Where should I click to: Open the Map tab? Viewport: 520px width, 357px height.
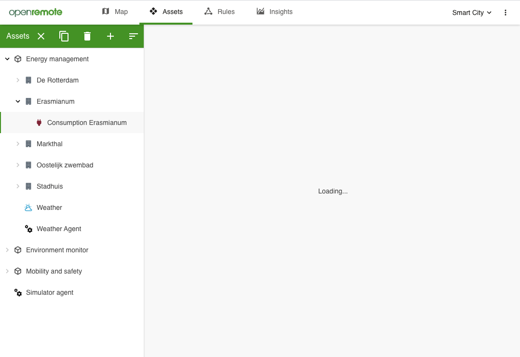[x=115, y=12]
